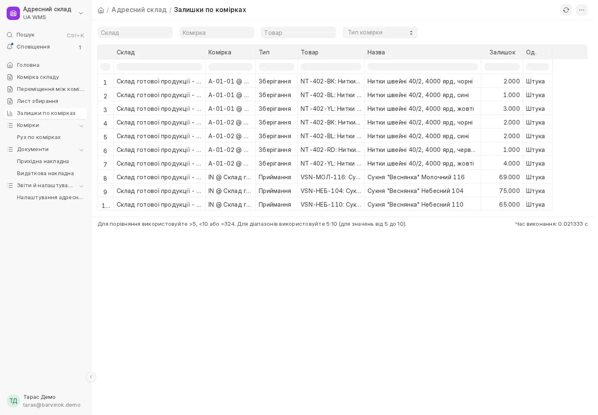598x415 pixels.
Task: Focus the Склад filter field
Action: pos(135,32)
